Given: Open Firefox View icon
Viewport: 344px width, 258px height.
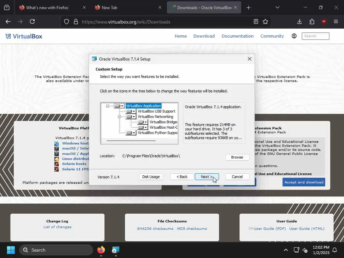Looking at the screenshot, I should 7,8.
